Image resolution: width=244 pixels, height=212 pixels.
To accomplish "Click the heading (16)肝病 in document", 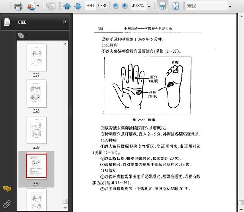I will tap(109, 45).
